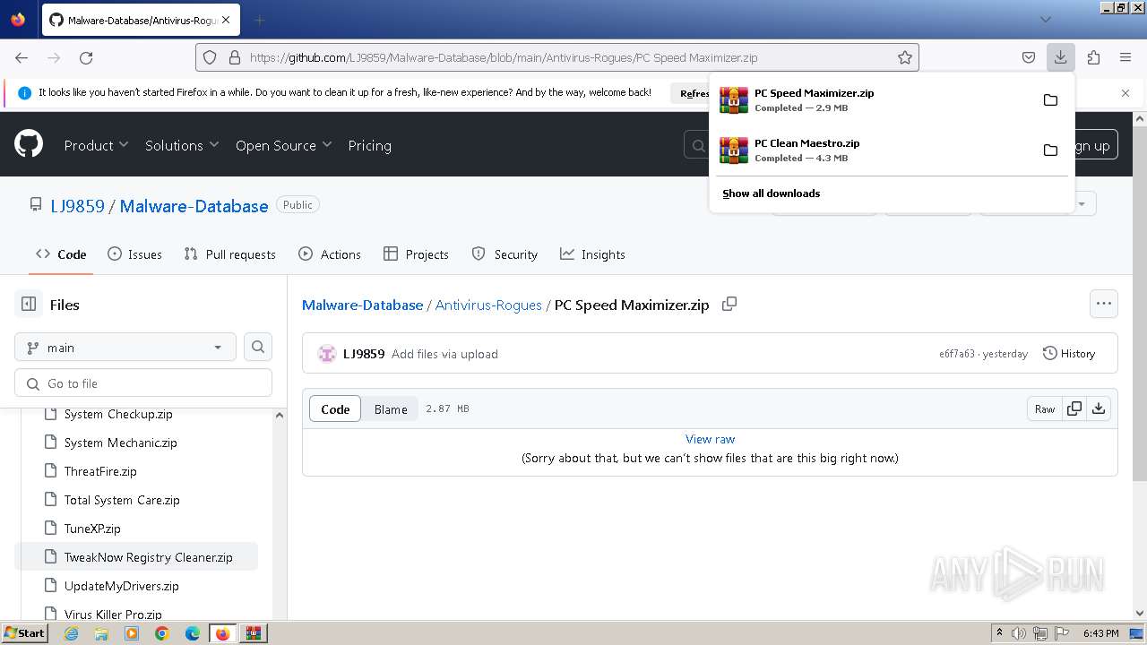The image size is (1147, 645).
Task: Go back using the back arrow
Action: click(22, 57)
